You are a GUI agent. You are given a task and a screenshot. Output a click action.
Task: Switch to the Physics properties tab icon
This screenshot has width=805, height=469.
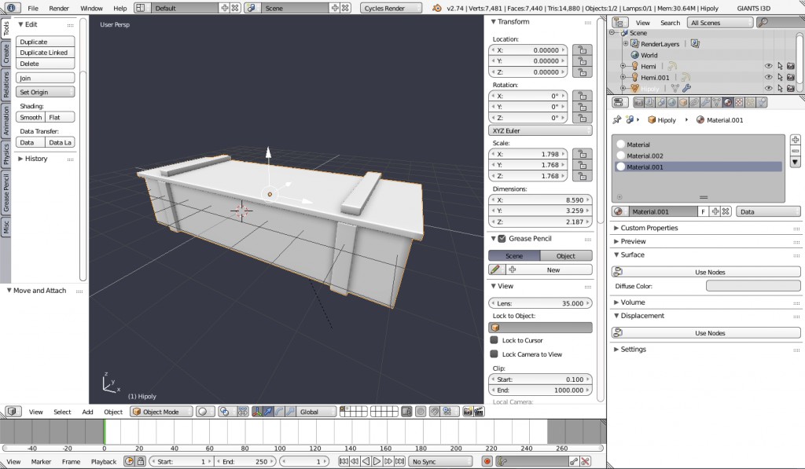click(x=759, y=101)
